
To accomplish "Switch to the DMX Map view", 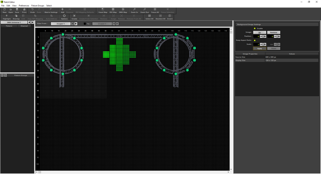I will pos(123,11).
